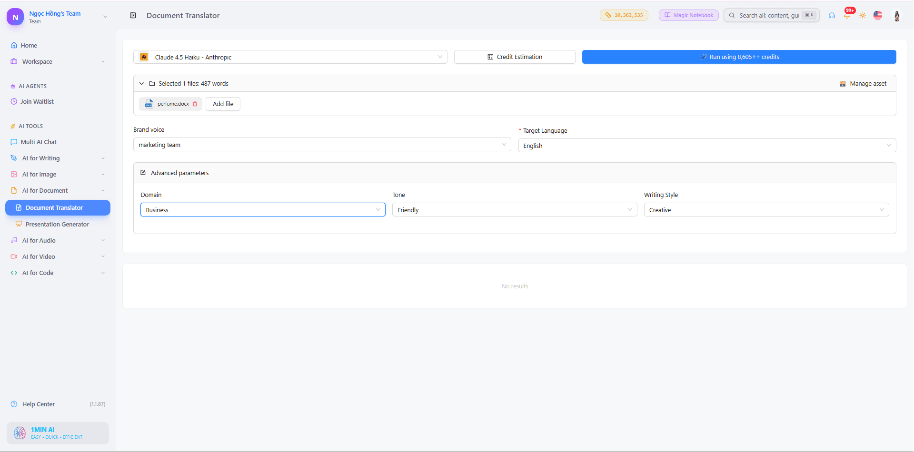This screenshot has height=452, width=914.
Task: Expand AI for Image section
Action: pyautogui.click(x=58, y=174)
